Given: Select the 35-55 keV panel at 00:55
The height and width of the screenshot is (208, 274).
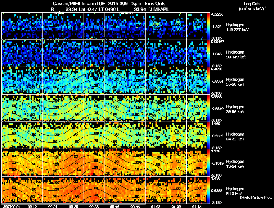Looking at the screenshot, I should click(x=135, y=108).
